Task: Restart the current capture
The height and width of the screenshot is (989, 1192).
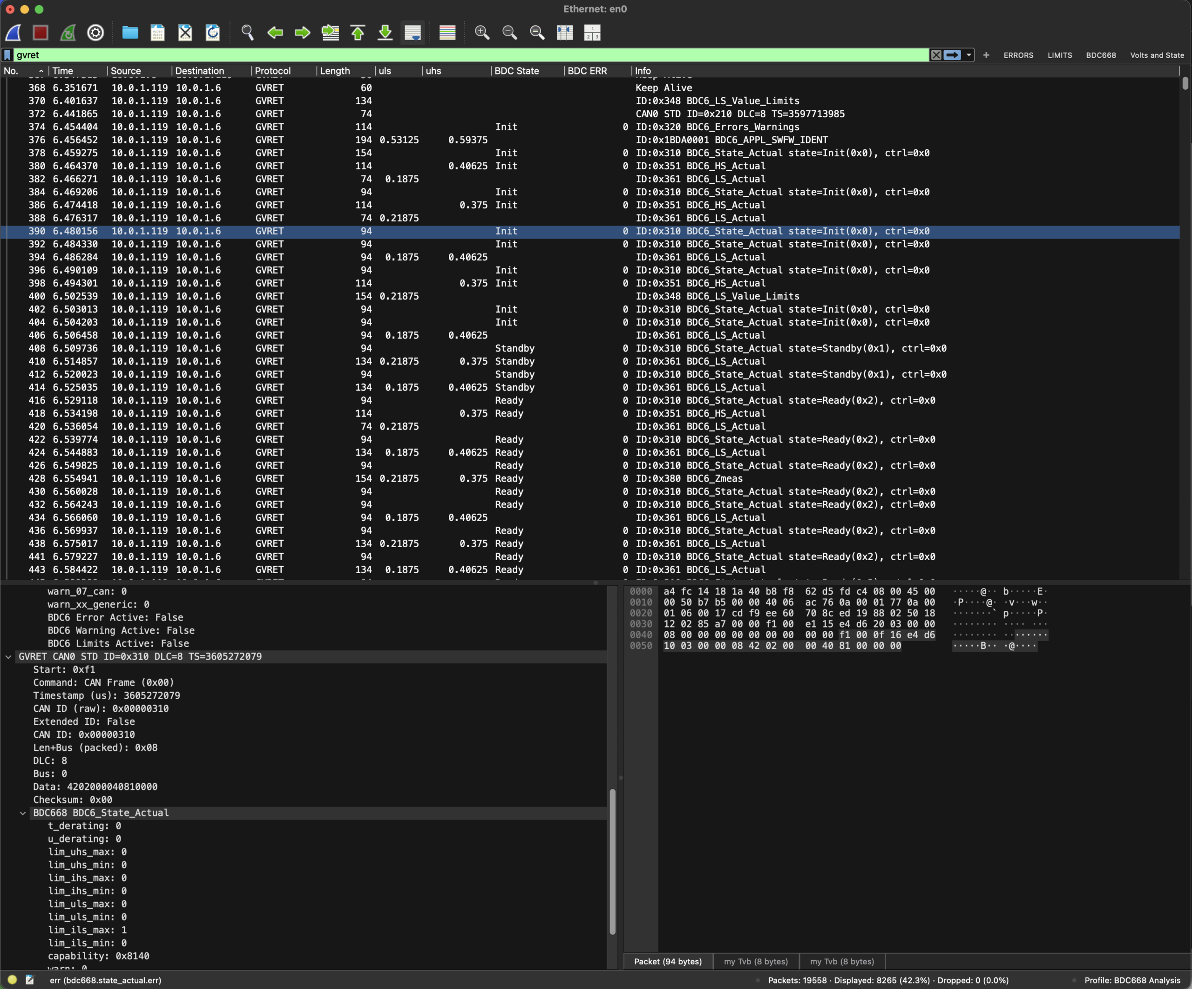Action: point(68,32)
